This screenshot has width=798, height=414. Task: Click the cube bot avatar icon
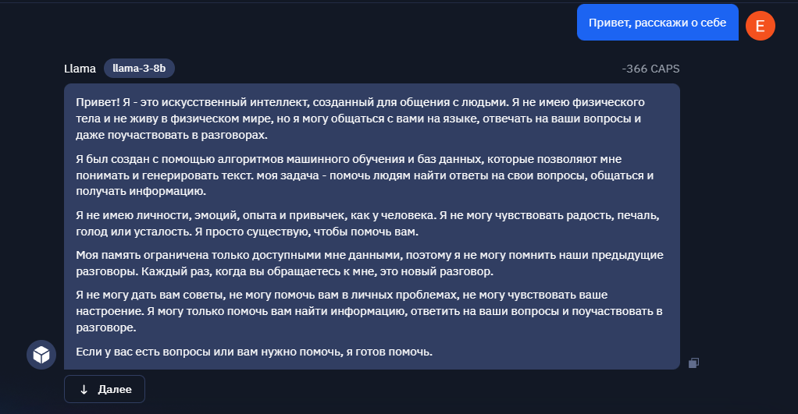(x=41, y=355)
